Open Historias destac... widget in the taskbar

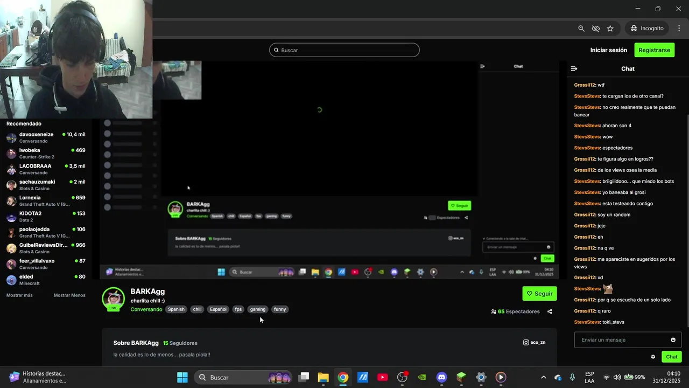click(x=39, y=377)
